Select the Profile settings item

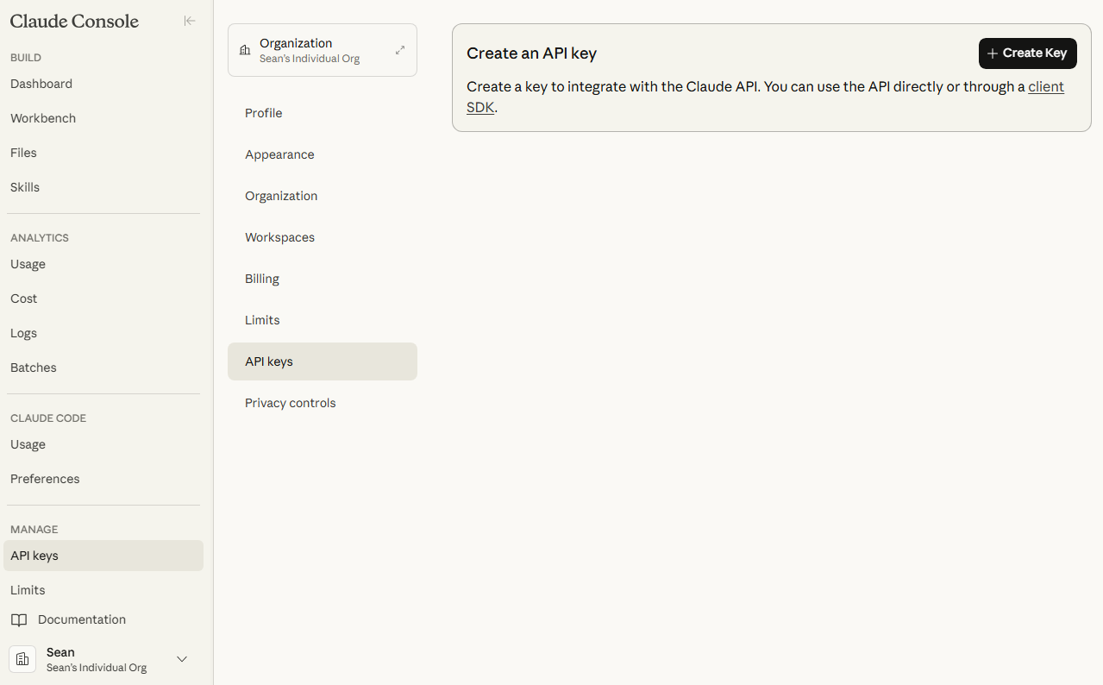[x=263, y=113]
